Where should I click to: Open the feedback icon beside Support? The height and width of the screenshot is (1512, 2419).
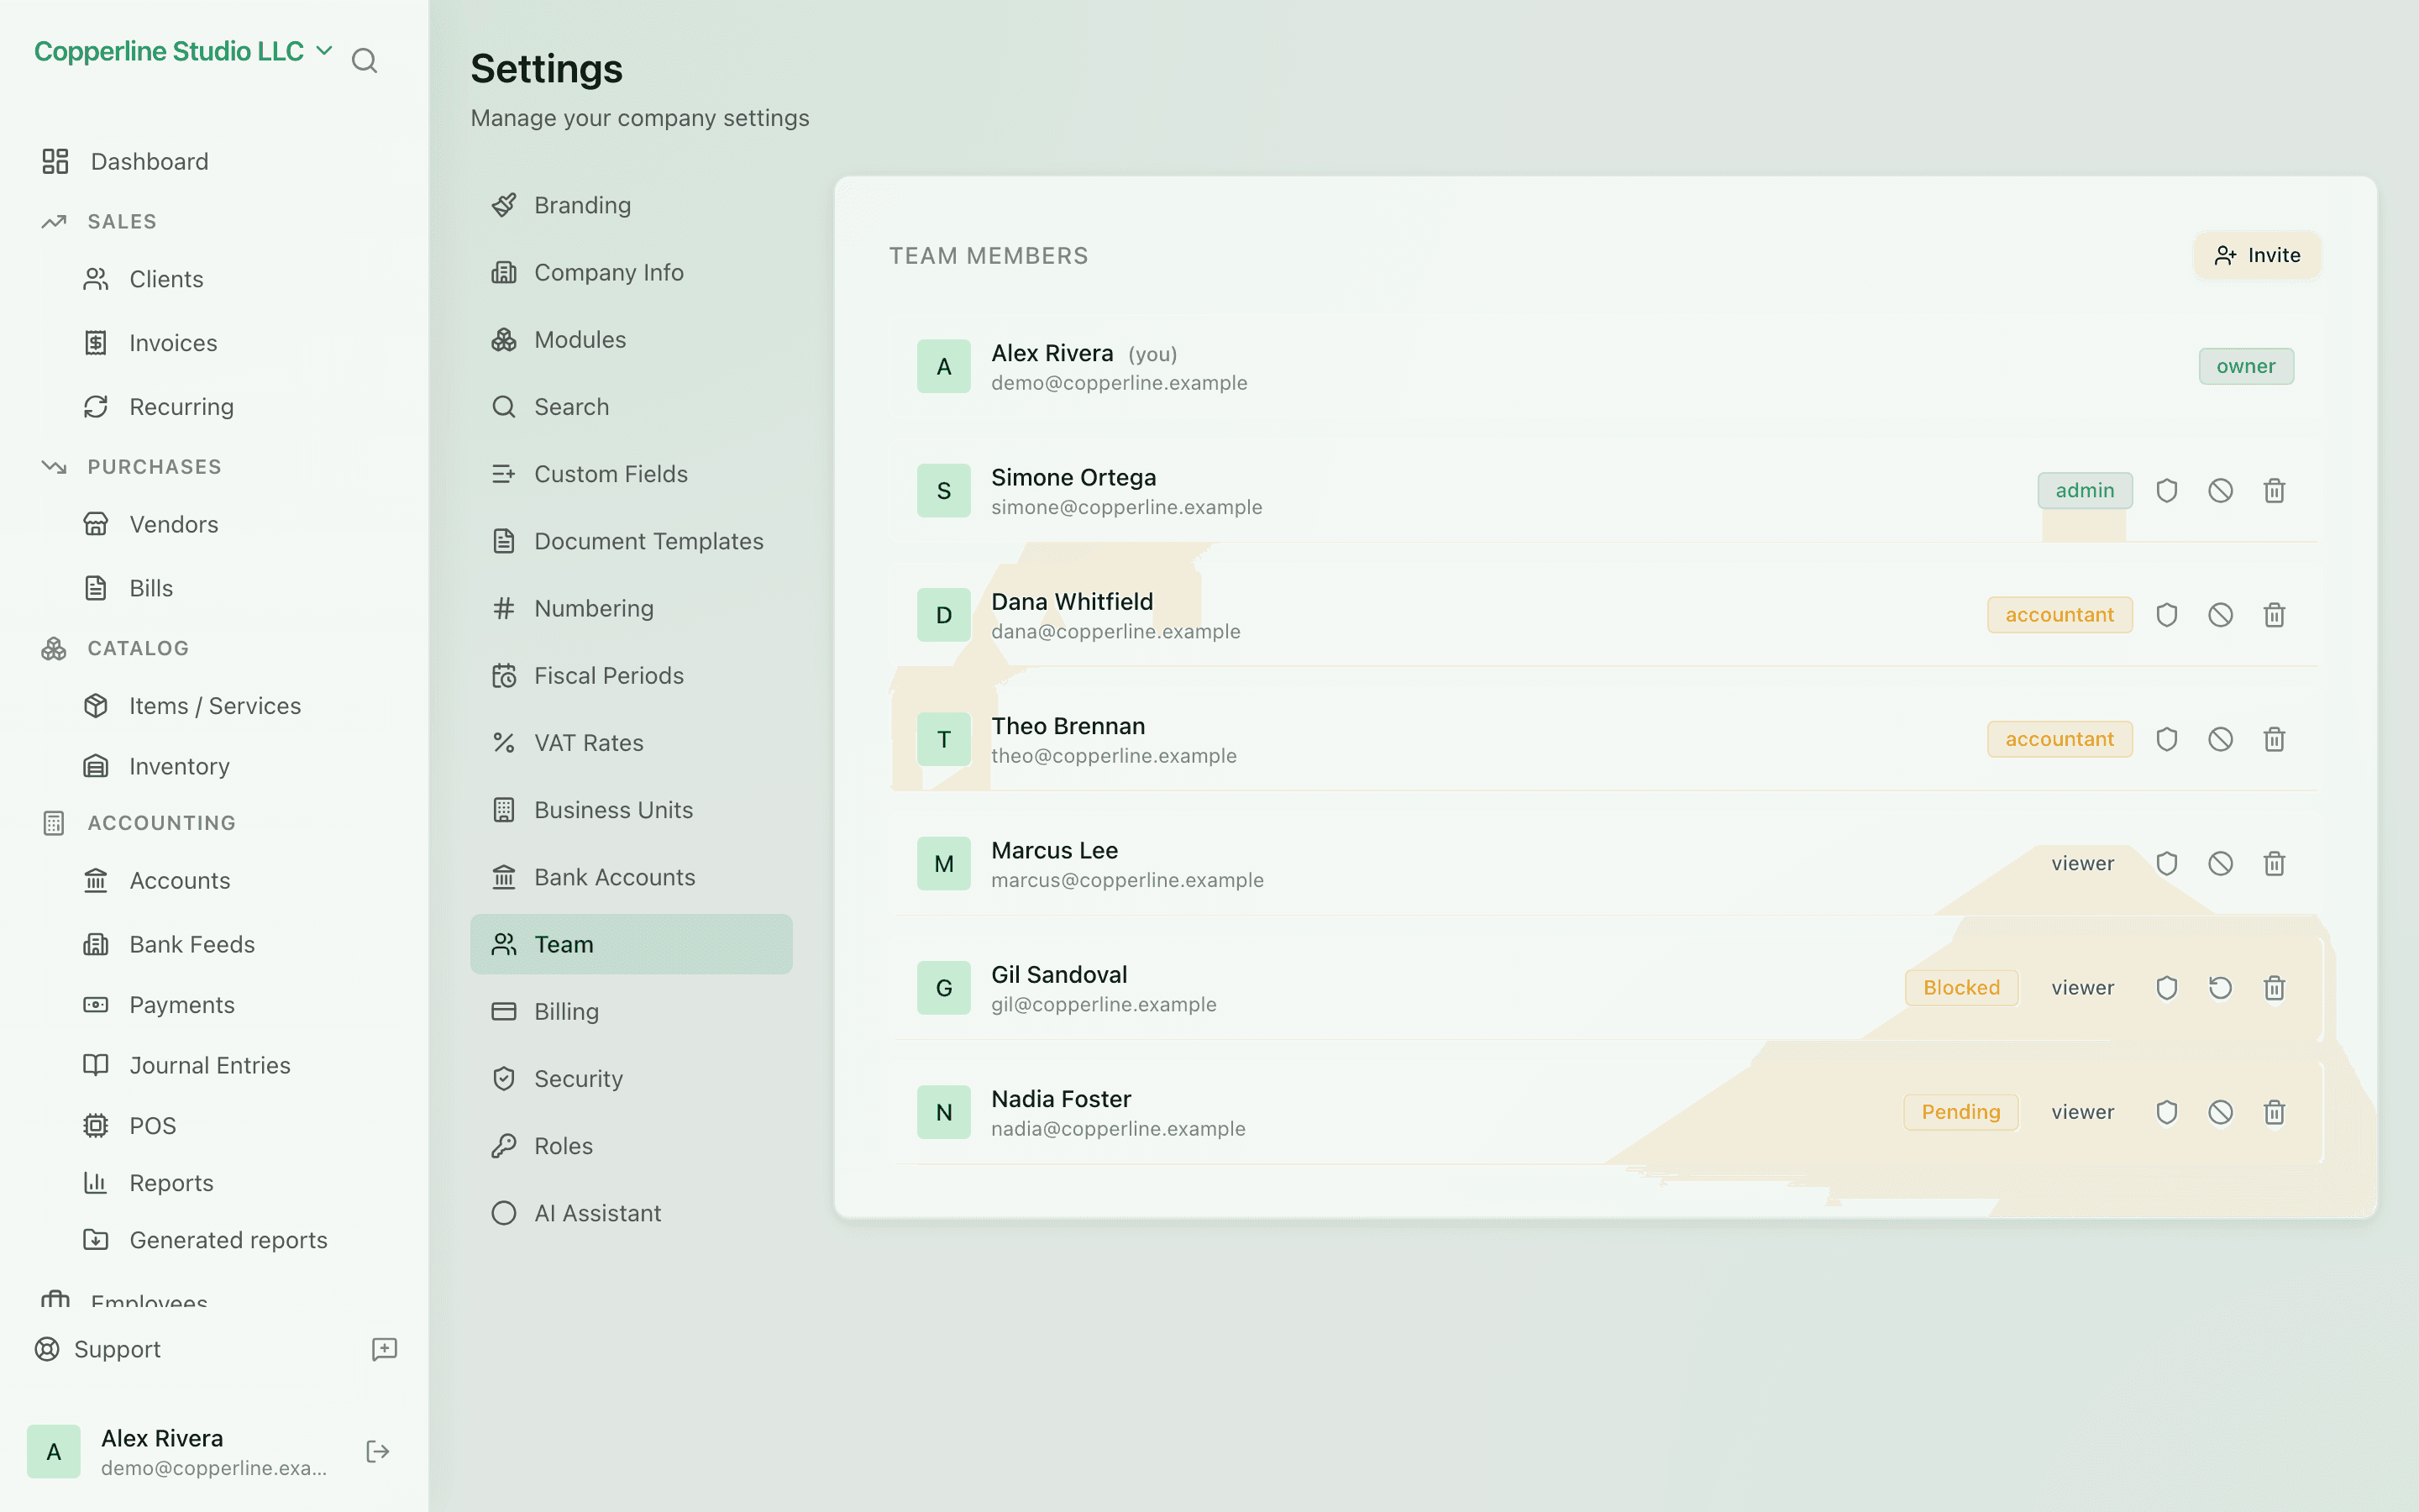384,1349
